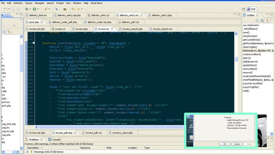Select createCondition() in the Outline
This screenshot has width=275, height=155.
click(252, 54)
